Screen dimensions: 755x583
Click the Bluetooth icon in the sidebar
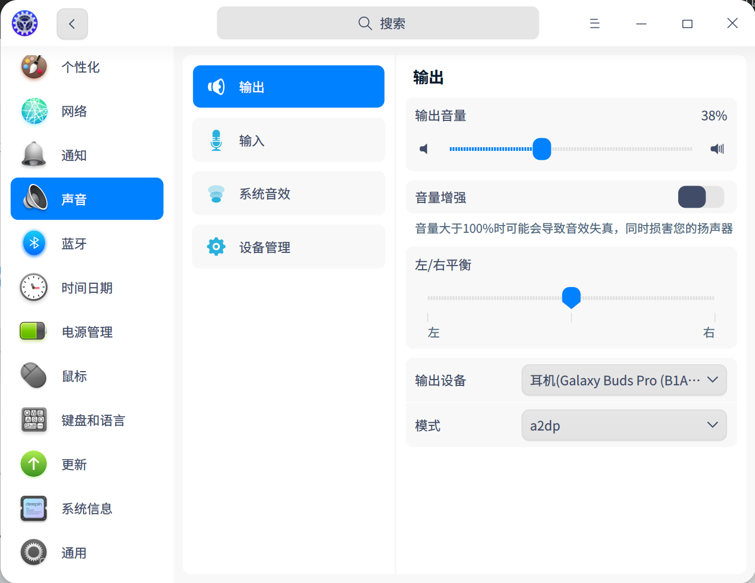point(34,243)
